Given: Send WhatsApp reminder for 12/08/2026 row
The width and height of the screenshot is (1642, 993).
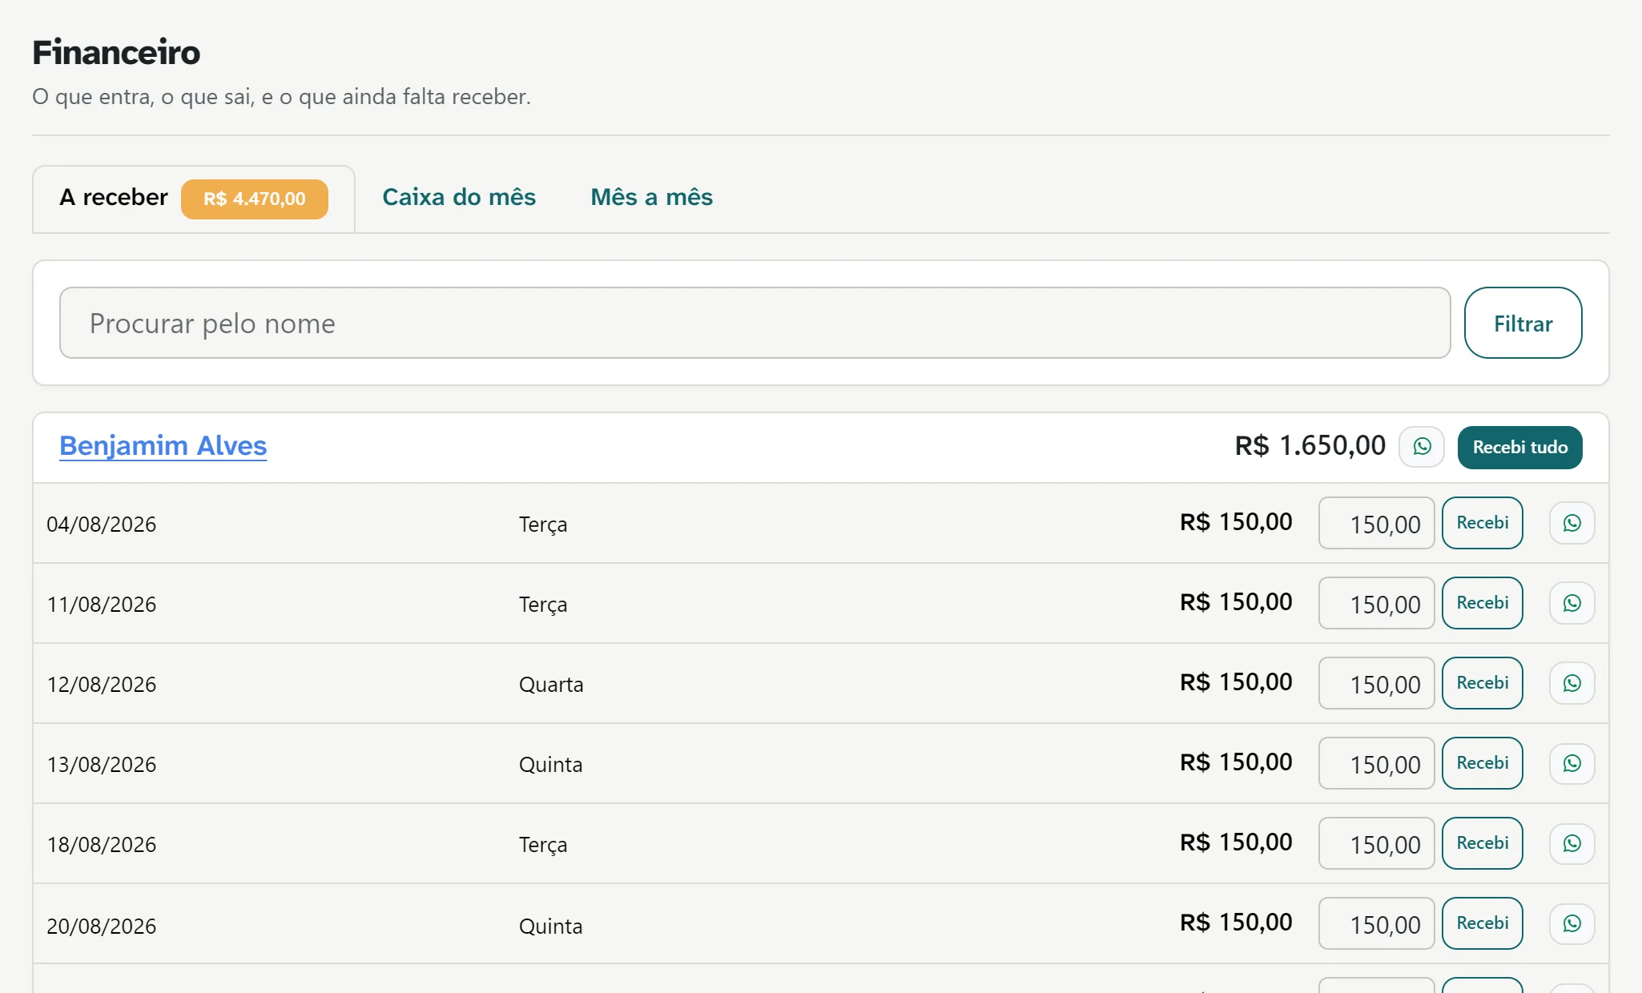Looking at the screenshot, I should pos(1572,683).
